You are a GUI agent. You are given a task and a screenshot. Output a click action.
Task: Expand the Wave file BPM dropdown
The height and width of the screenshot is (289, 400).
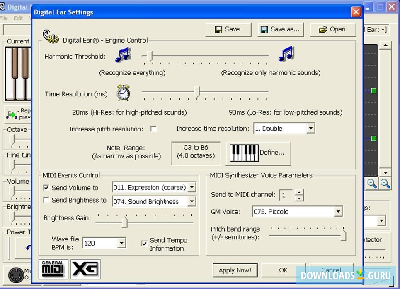[121, 243]
